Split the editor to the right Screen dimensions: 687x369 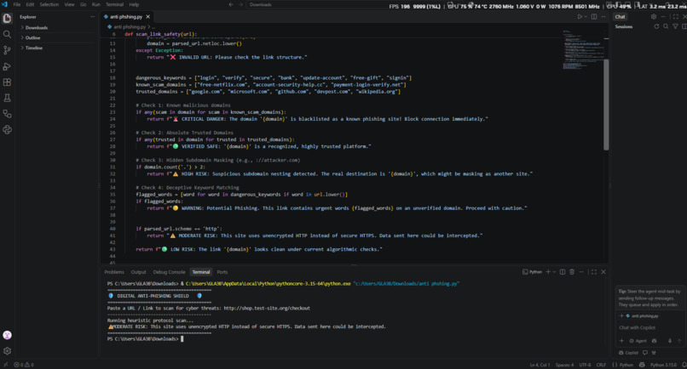point(594,17)
